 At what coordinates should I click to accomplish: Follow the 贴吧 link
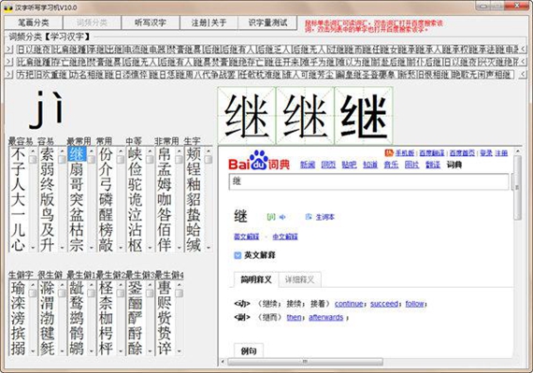349,165
